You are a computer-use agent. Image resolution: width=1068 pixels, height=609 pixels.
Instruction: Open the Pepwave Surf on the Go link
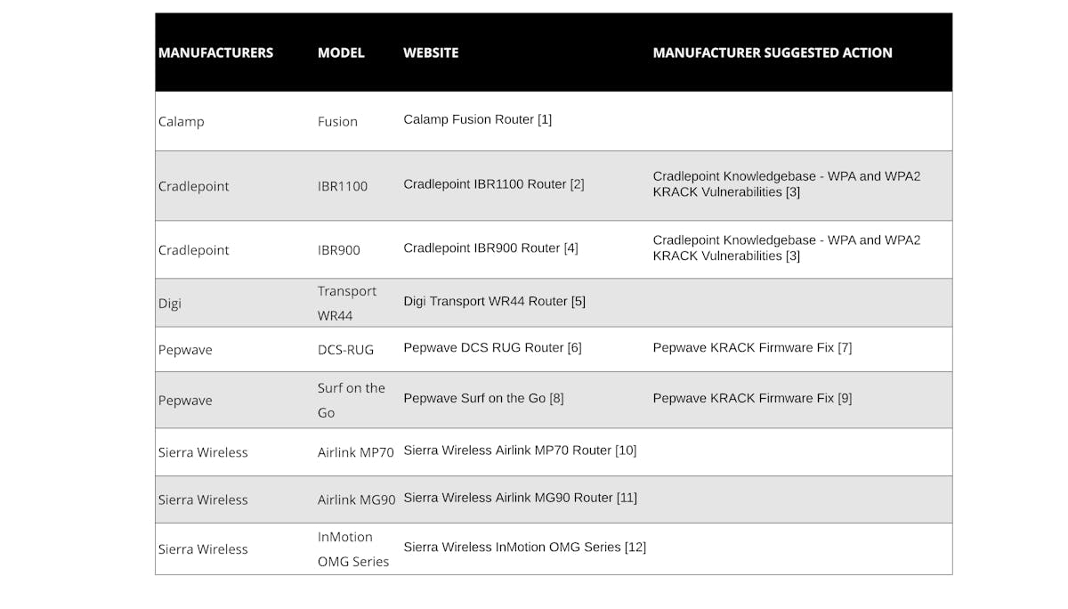tap(483, 398)
